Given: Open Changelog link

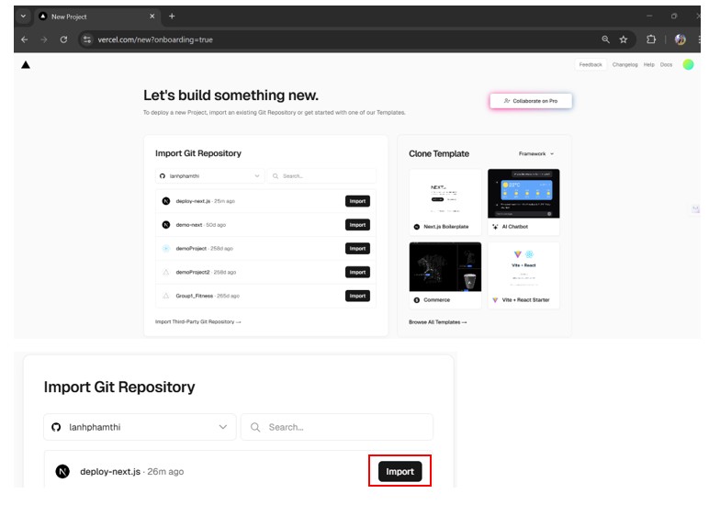Looking at the screenshot, I should point(625,64).
